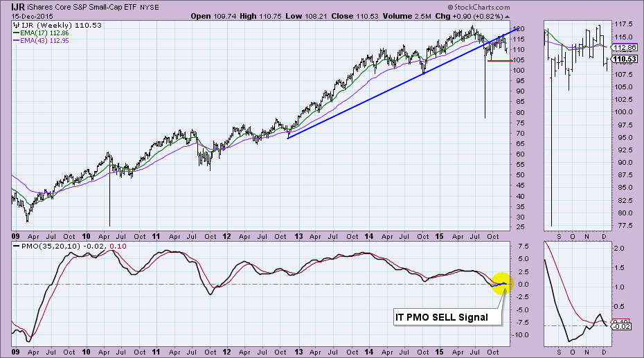Click the Chg +0.90 (+0.82%) value
644x358 pixels.
[x=469, y=17]
